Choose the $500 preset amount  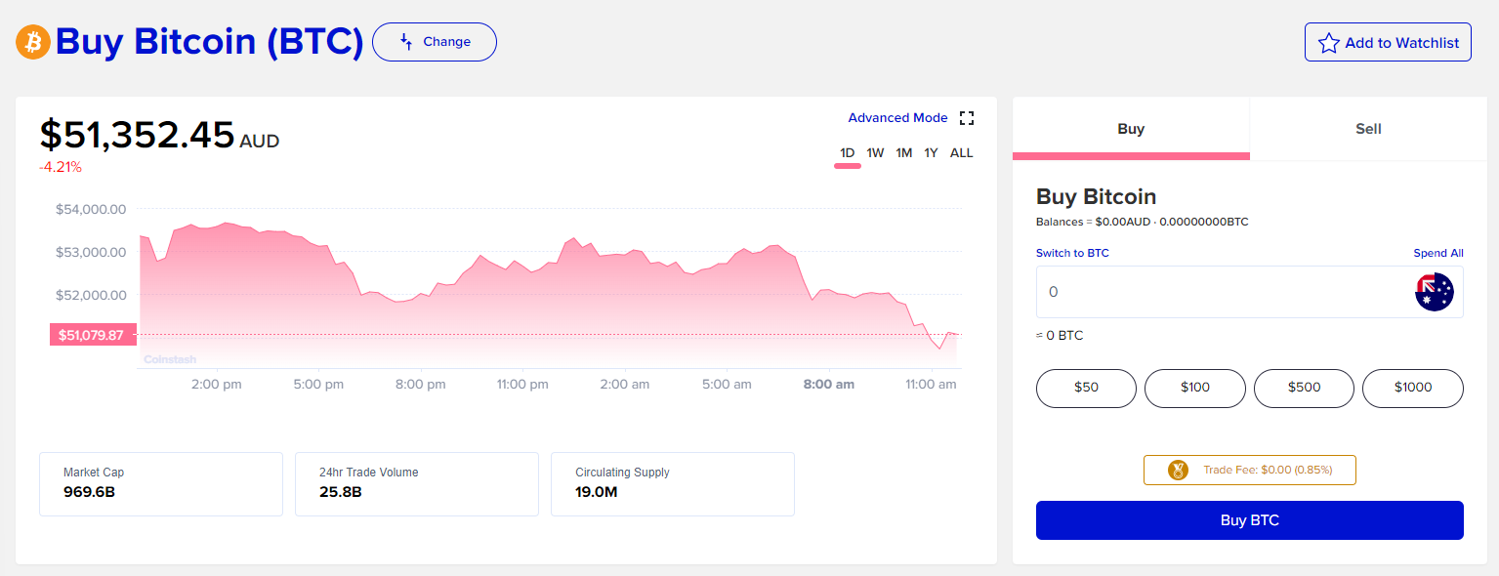[x=1304, y=388]
